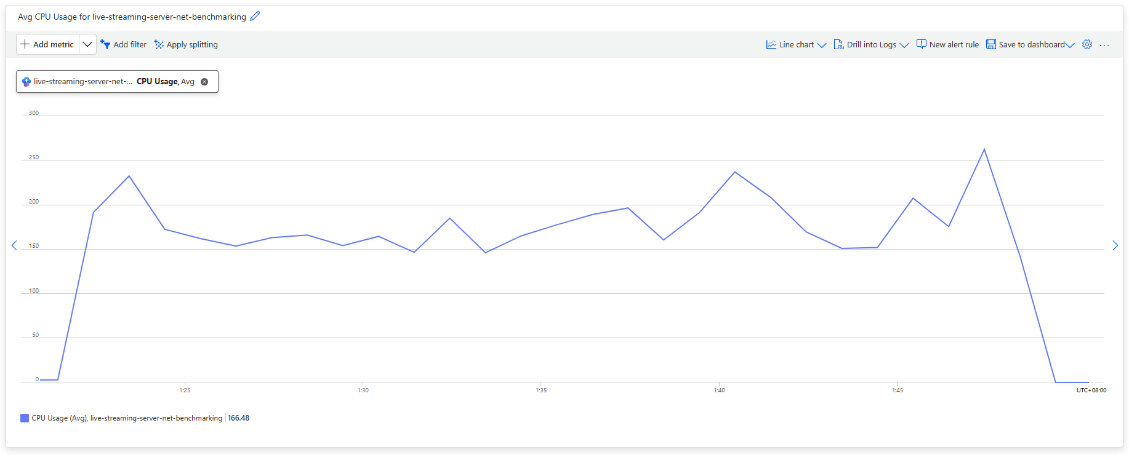Image resolution: width=1129 pixels, height=455 pixels.
Task: Click the 100 y-axis label
Action: click(x=34, y=291)
